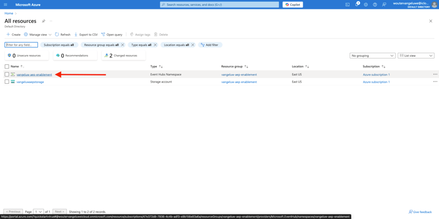
Task: Select Showing 1 to 2 records text
Action: click(x=87, y=212)
